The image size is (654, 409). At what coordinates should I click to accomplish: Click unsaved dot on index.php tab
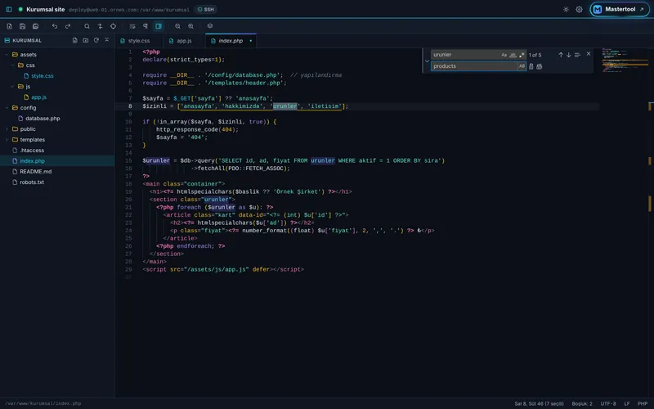click(250, 41)
